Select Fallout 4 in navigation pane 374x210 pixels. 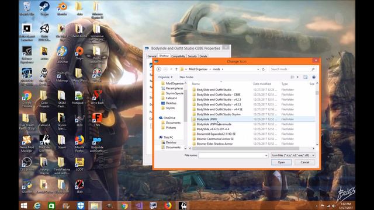(171, 98)
